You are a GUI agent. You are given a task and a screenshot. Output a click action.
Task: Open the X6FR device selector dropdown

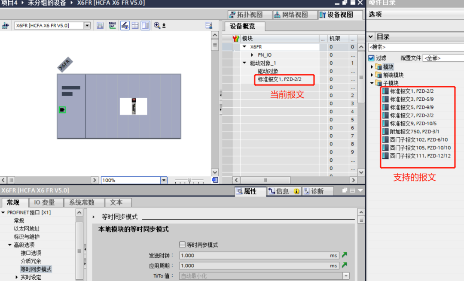pyautogui.click(x=87, y=26)
